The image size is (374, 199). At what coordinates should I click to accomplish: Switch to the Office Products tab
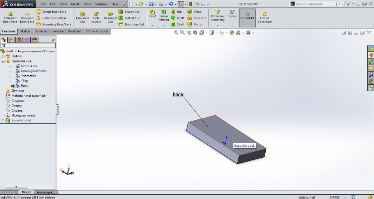pos(97,31)
